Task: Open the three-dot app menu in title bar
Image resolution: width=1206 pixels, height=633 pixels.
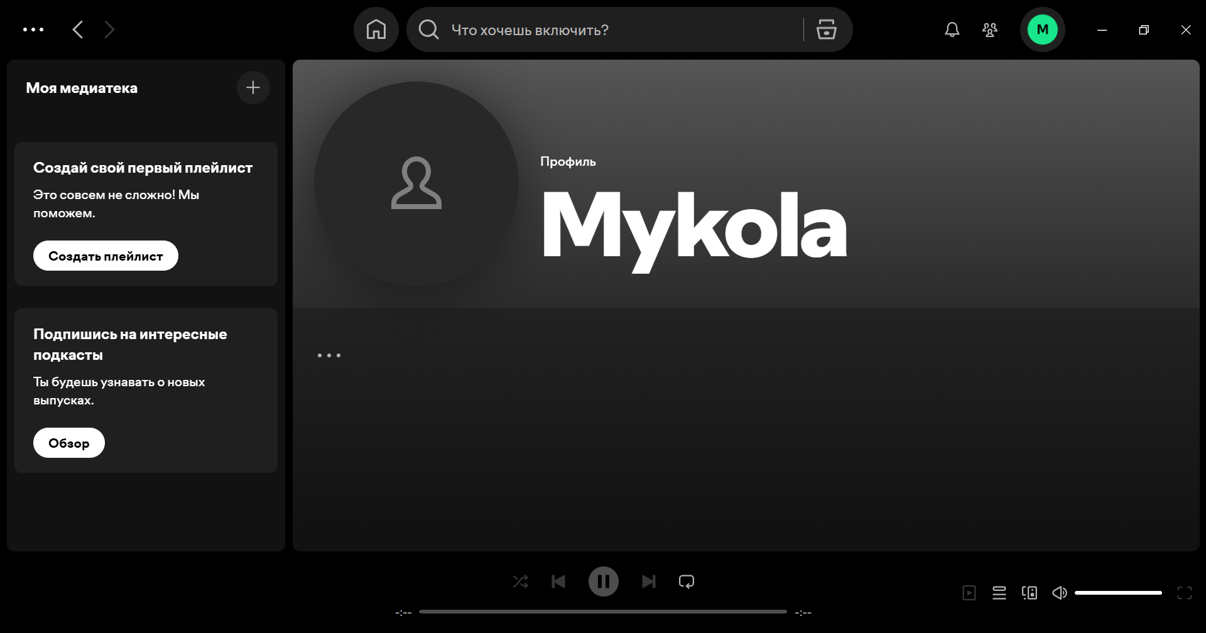Action: pyautogui.click(x=33, y=30)
